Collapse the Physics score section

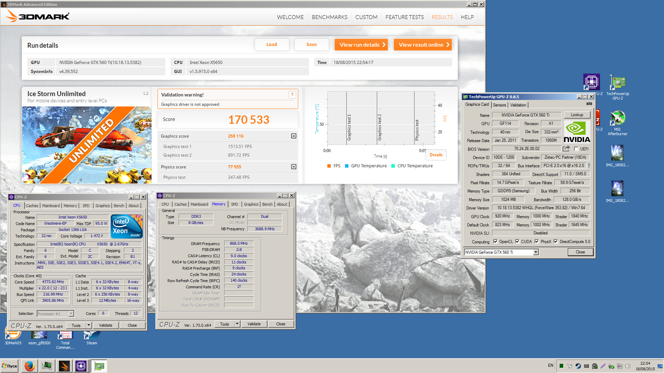click(294, 167)
